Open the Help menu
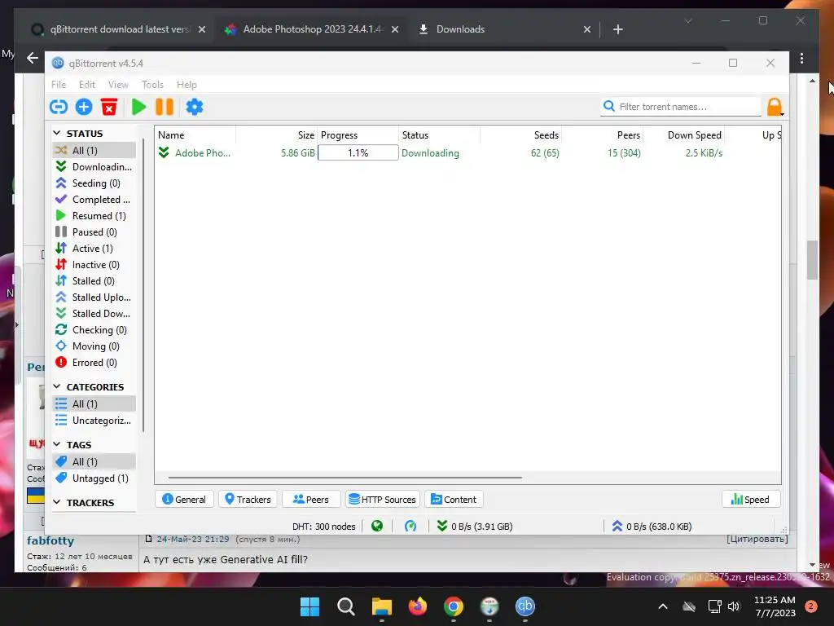Image resolution: width=834 pixels, height=626 pixels. [x=187, y=85]
